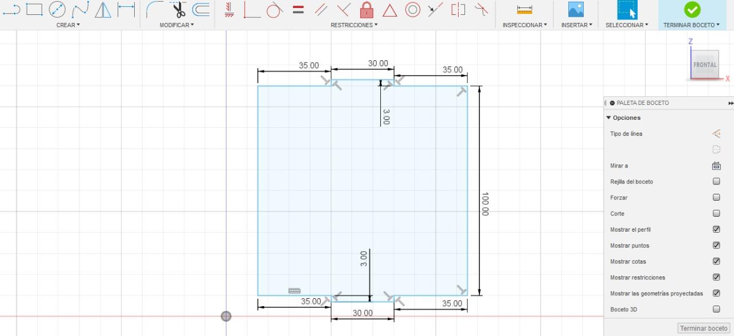Select the lower 3.00 dimension
The width and height of the screenshot is (734, 336).
pos(364,259)
